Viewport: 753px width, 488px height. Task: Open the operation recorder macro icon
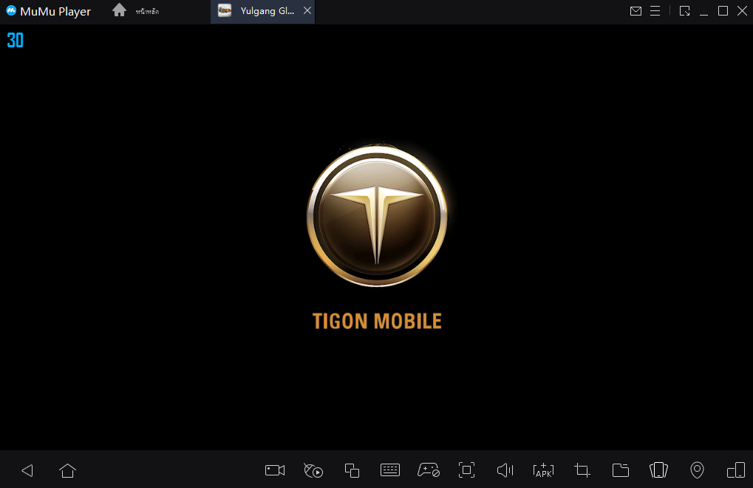coord(313,470)
